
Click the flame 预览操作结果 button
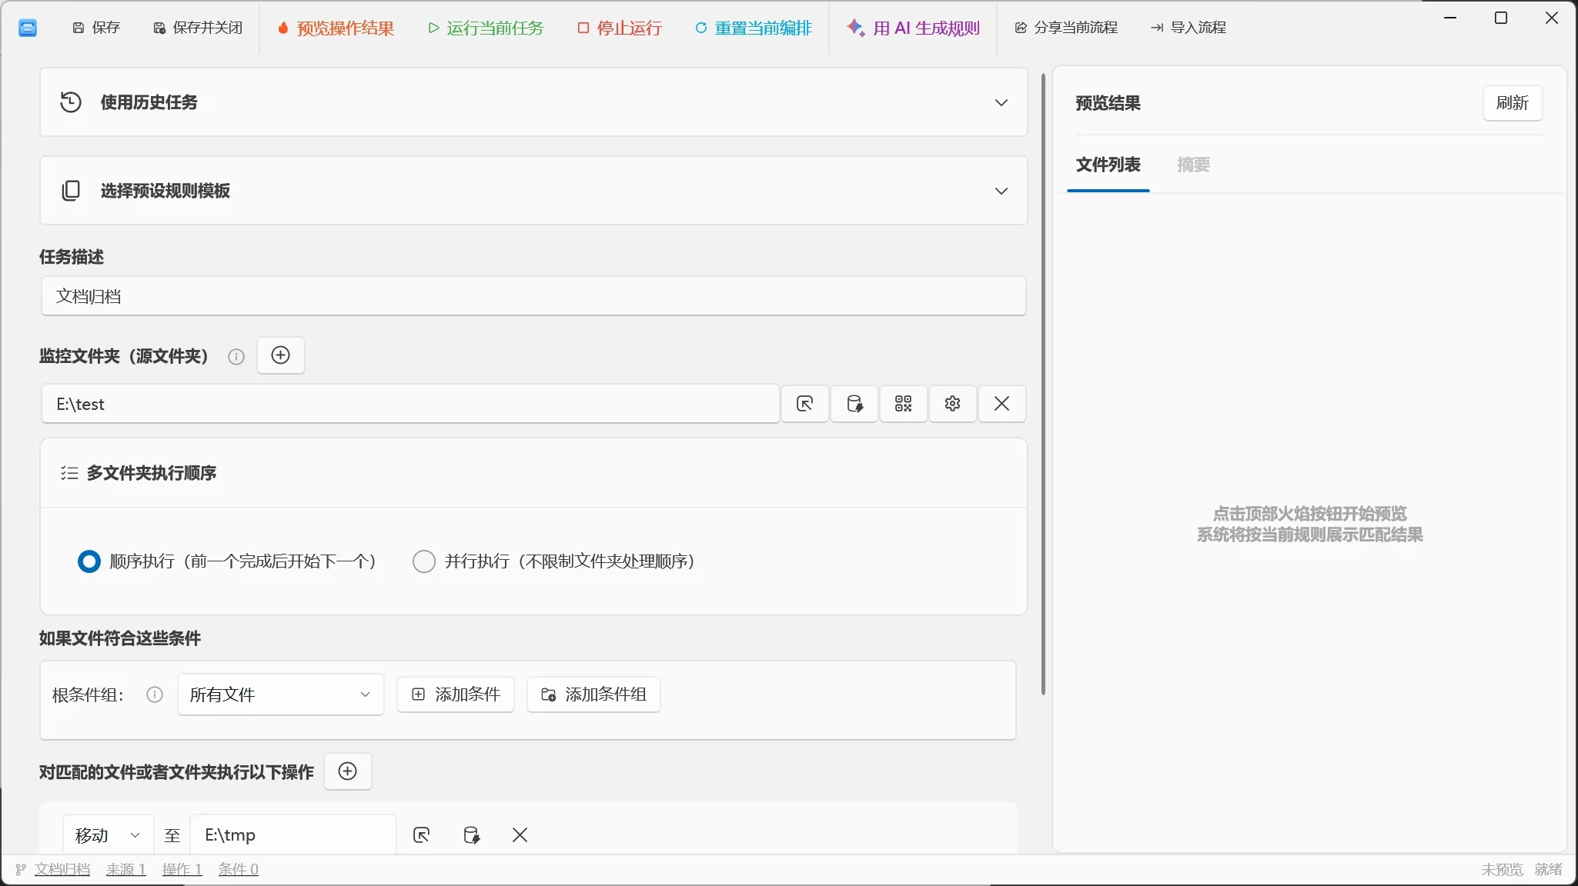[336, 28]
